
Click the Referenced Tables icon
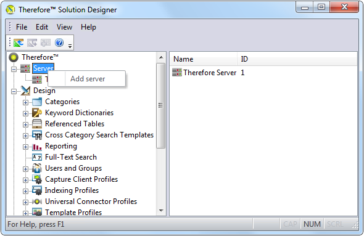[x=37, y=124]
